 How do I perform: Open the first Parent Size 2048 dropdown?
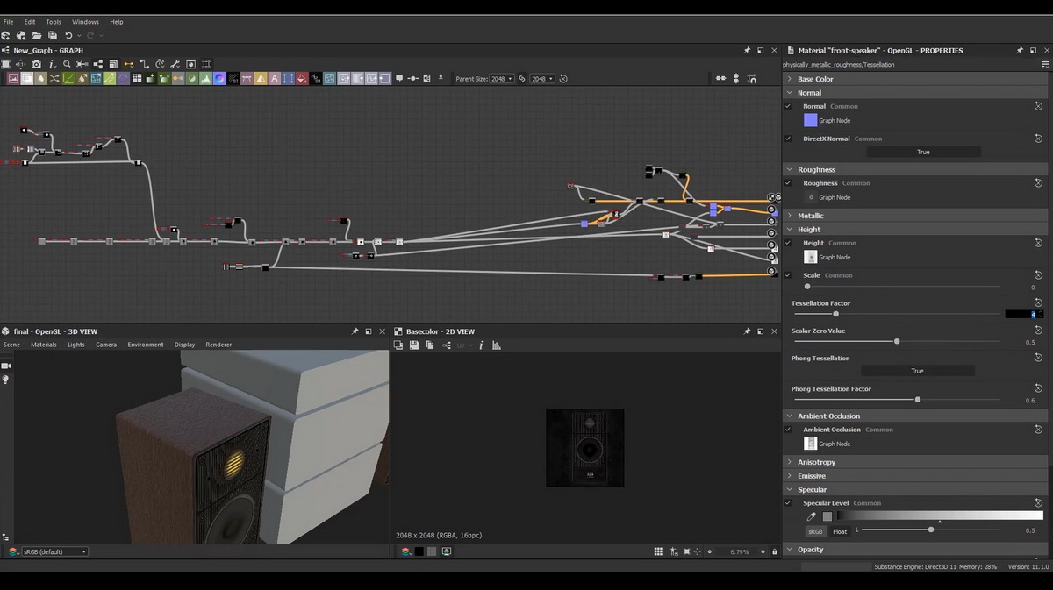[502, 78]
